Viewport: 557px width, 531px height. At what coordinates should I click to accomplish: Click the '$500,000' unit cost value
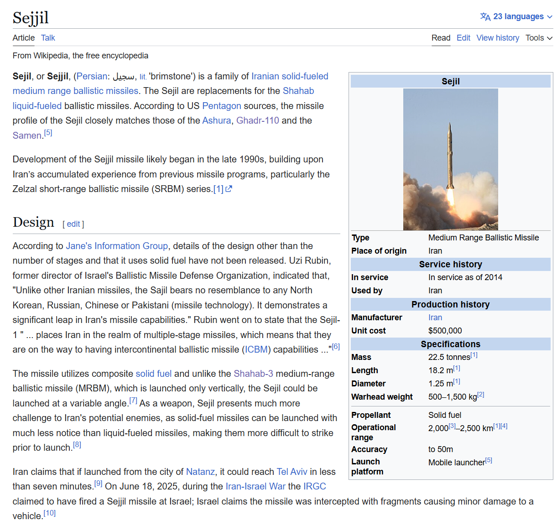(x=445, y=331)
